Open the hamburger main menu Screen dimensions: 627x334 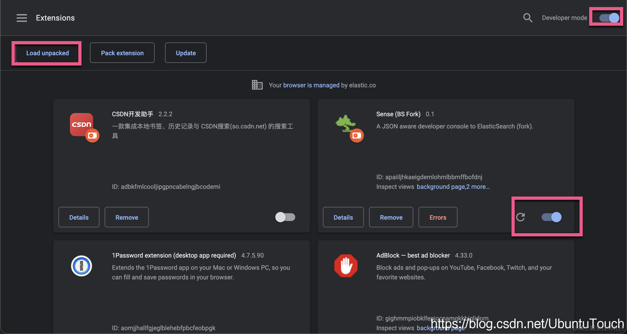click(22, 18)
